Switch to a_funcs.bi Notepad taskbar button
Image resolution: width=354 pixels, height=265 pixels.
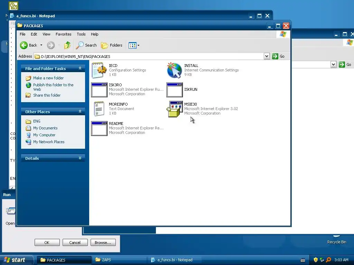[x=174, y=260]
